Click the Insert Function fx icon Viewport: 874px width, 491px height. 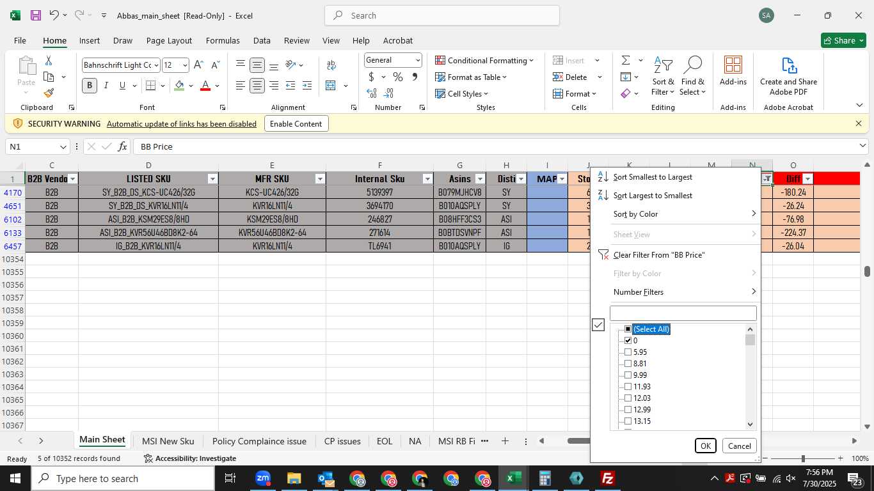(123, 146)
